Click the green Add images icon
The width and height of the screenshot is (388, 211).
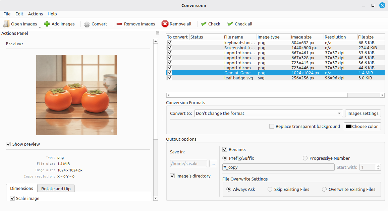point(47,24)
